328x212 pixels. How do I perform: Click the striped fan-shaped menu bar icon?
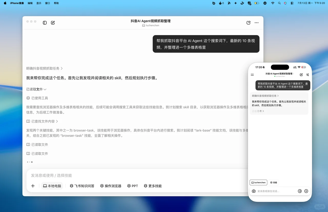pyautogui.click(x=229, y=3)
